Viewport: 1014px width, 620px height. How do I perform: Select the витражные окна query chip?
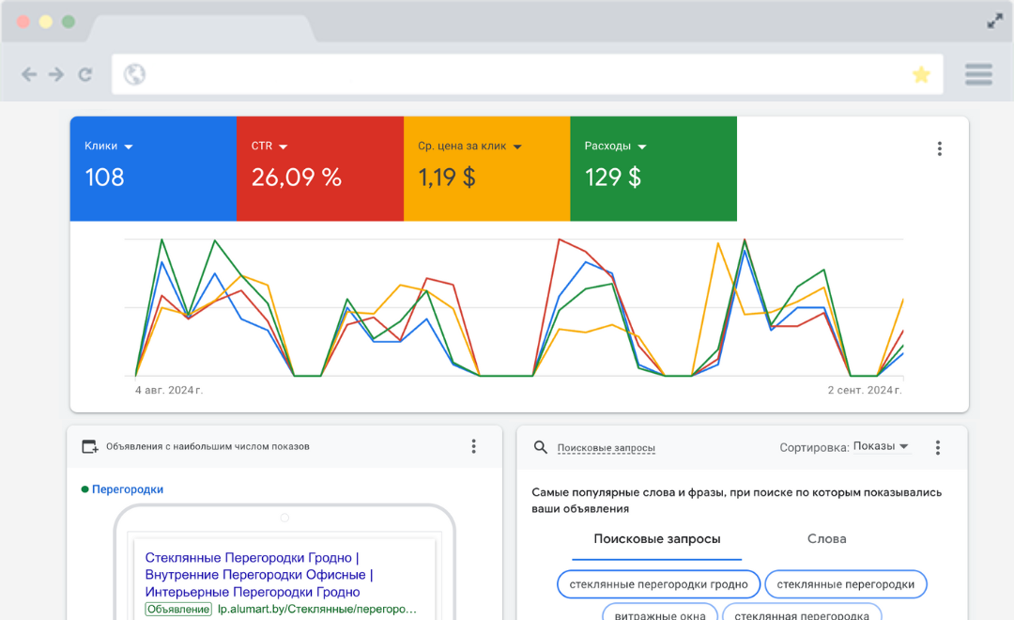pos(660,612)
